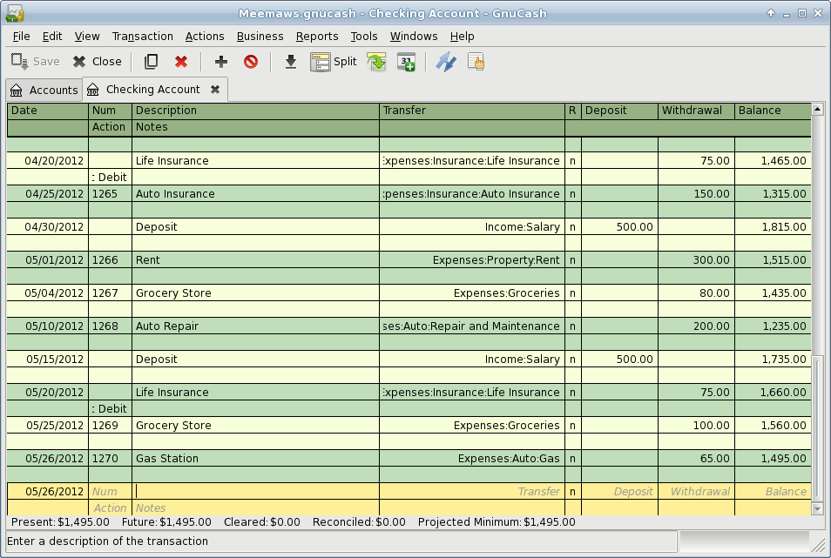Jump to the blank transaction with the down-arrow icon

click(x=290, y=62)
